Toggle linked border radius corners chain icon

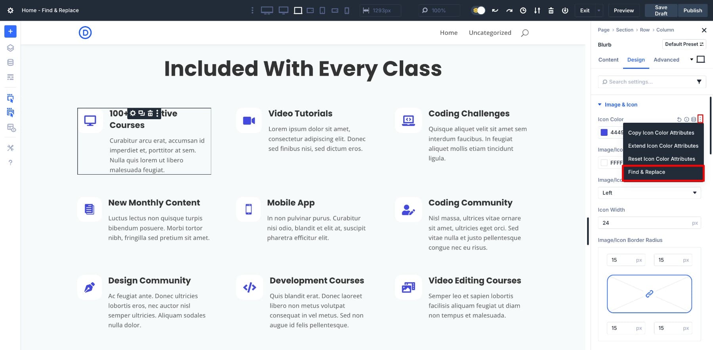tap(649, 294)
